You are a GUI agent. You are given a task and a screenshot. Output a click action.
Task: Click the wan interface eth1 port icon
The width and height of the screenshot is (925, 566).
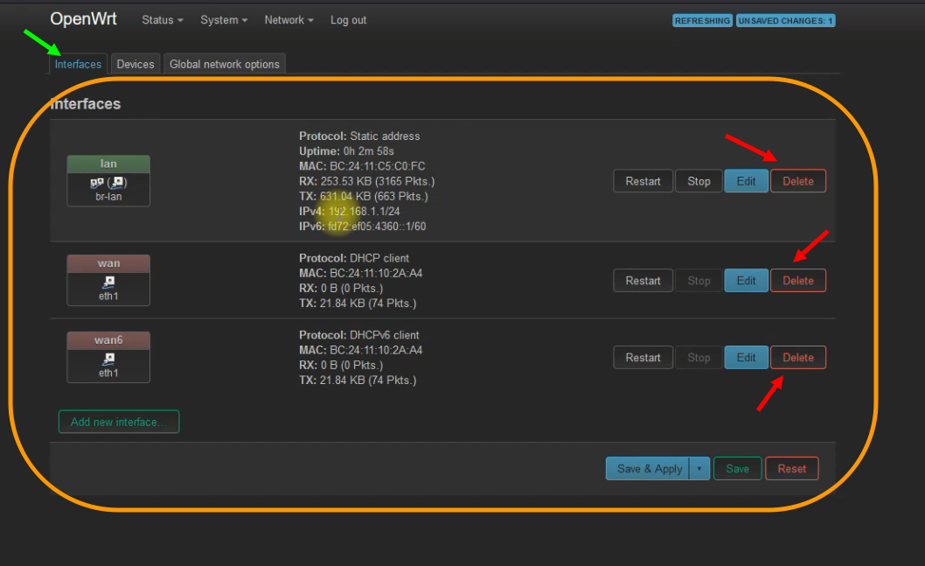[x=108, y=282]
